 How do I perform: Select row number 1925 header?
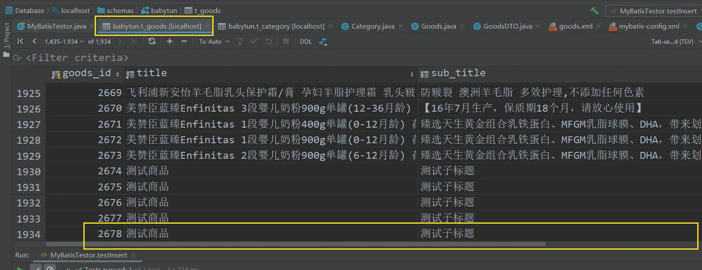coord(28,93)
